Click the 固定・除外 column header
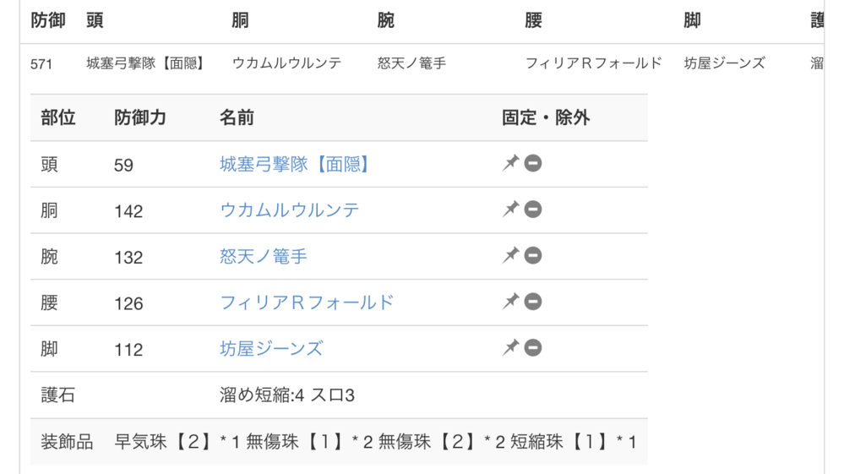Viewport: 844px width, 474px height. [x=545, y=118]
